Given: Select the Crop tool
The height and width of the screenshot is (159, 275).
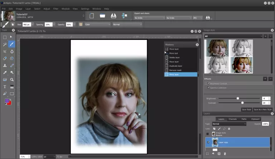Looking at the screenshot, I should pos(5,51).
